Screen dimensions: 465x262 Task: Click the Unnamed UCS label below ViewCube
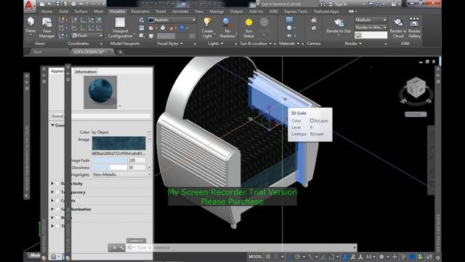(416, 114)
